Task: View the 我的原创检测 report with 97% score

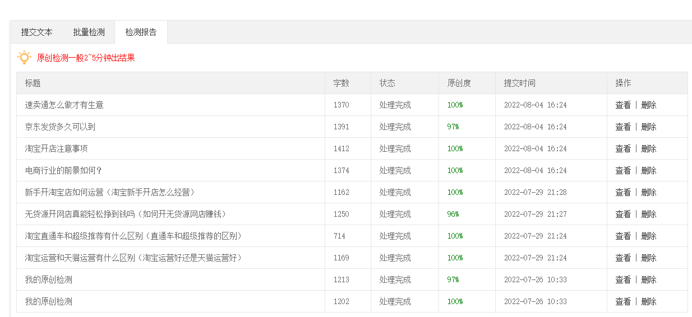Action: click(x=623, y=279)
